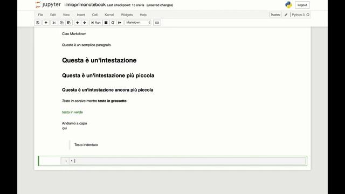Open the command palette keyboard icon
This screenshot has width=345, height=194.
(157, 23)
